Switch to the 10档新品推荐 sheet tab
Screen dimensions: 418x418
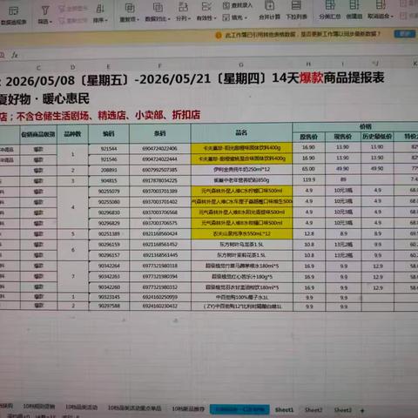coord(188,408)
